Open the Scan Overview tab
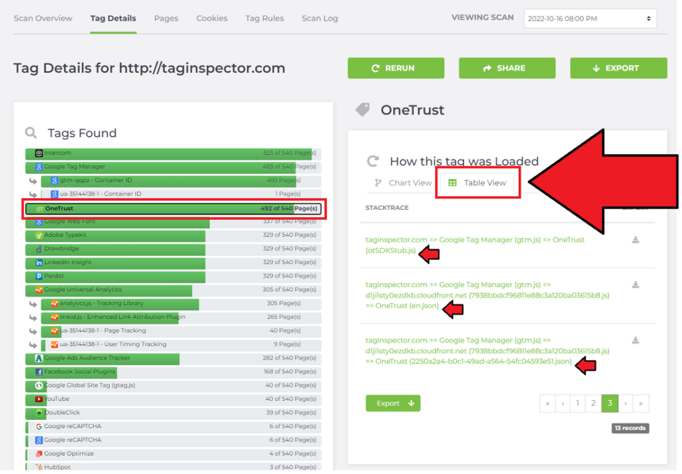The height and width of the screenshot is (474, 682). [x=43, y=18]
